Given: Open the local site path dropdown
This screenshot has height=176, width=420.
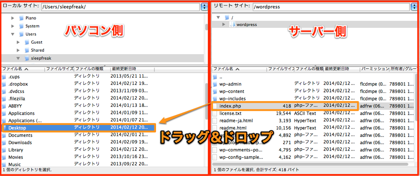Looking at the screenshot, I should (204, 6).
